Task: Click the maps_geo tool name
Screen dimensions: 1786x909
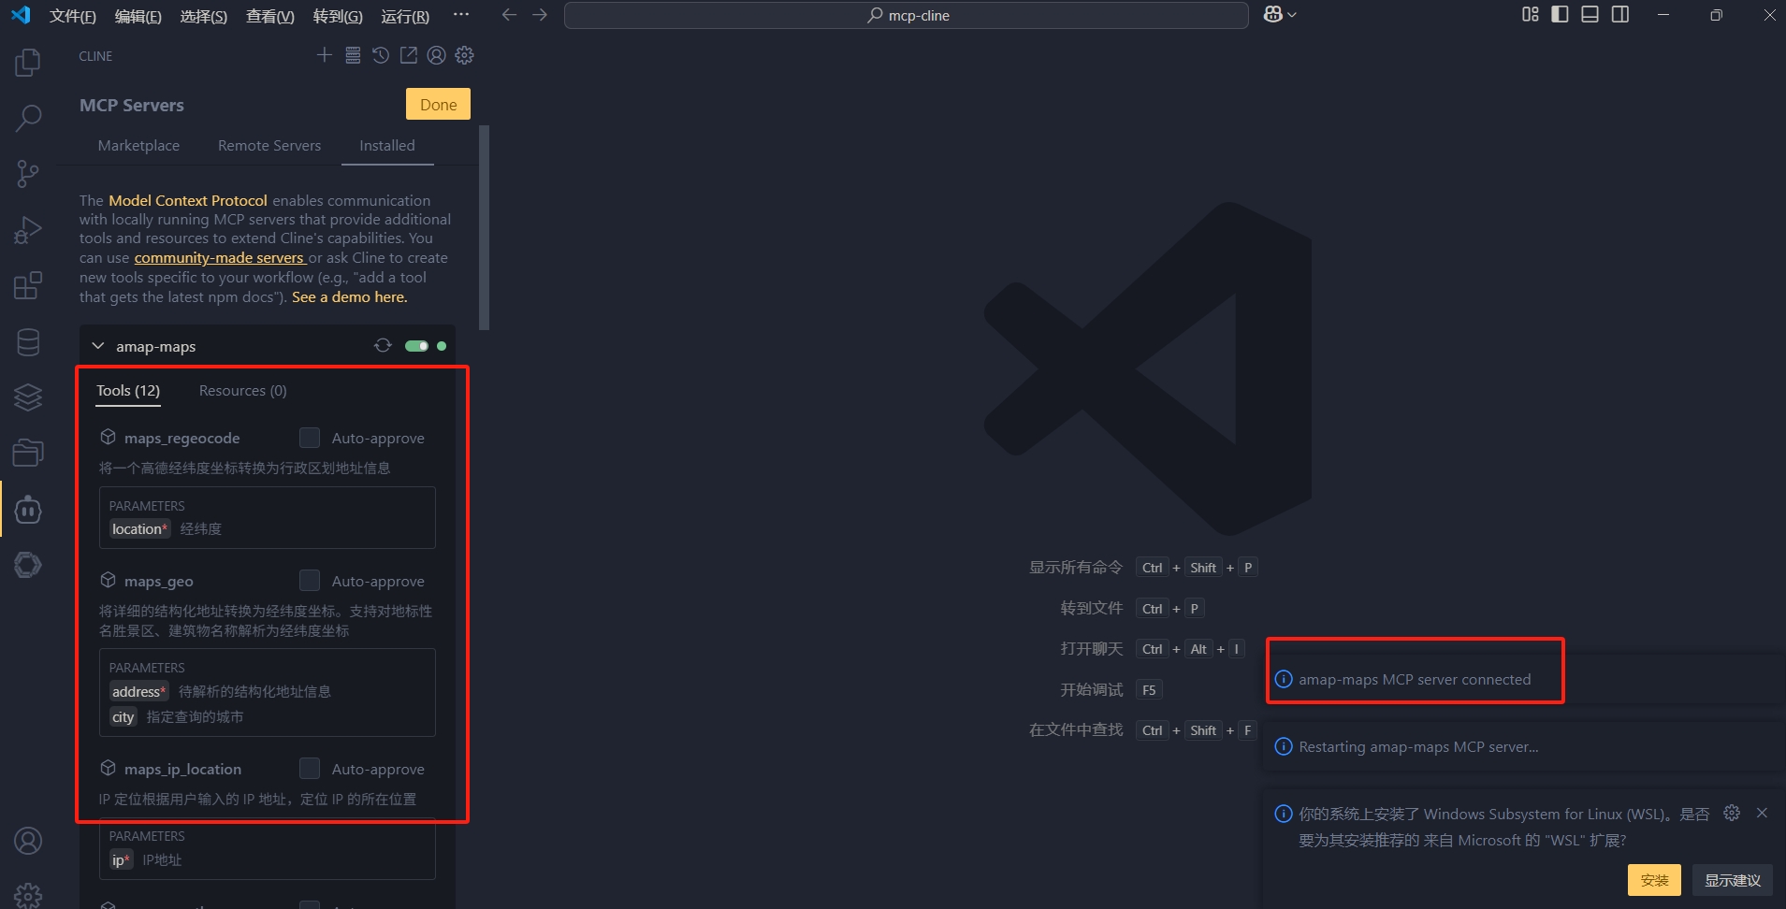Action: click(x=158, y=582)
